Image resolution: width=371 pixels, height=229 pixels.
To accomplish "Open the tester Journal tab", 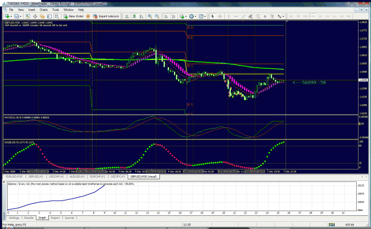I will tap(69, 218).
